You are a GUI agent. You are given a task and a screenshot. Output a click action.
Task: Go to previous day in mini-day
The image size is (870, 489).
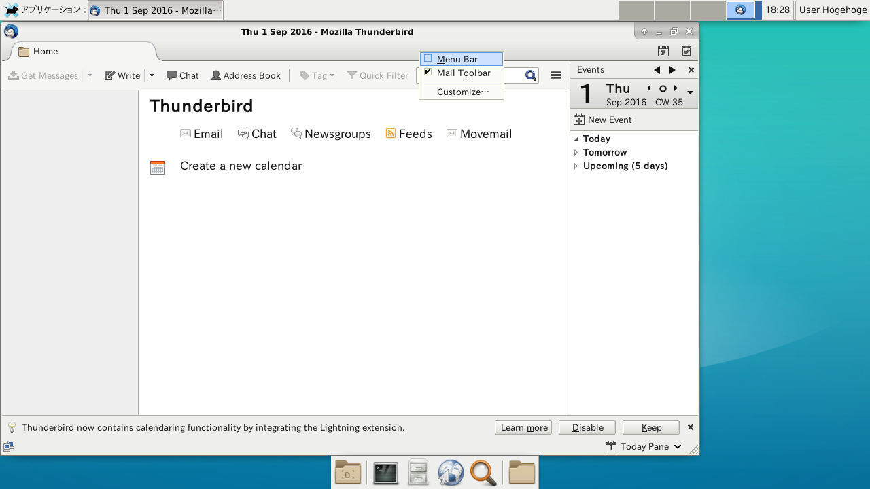pos(649,88)
